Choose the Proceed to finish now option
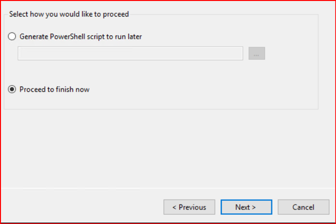This screenshot has height=224, width=336. click(x=12, y=89)
